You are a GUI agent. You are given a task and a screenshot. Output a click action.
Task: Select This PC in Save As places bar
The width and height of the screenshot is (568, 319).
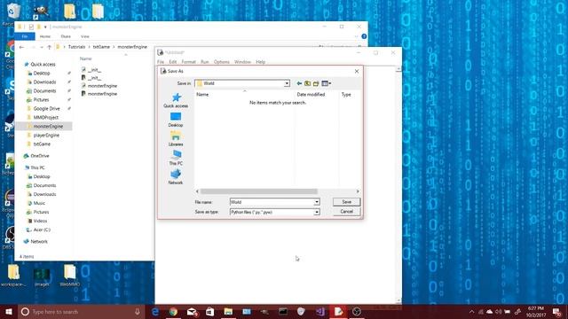click(x=176, y=158)
